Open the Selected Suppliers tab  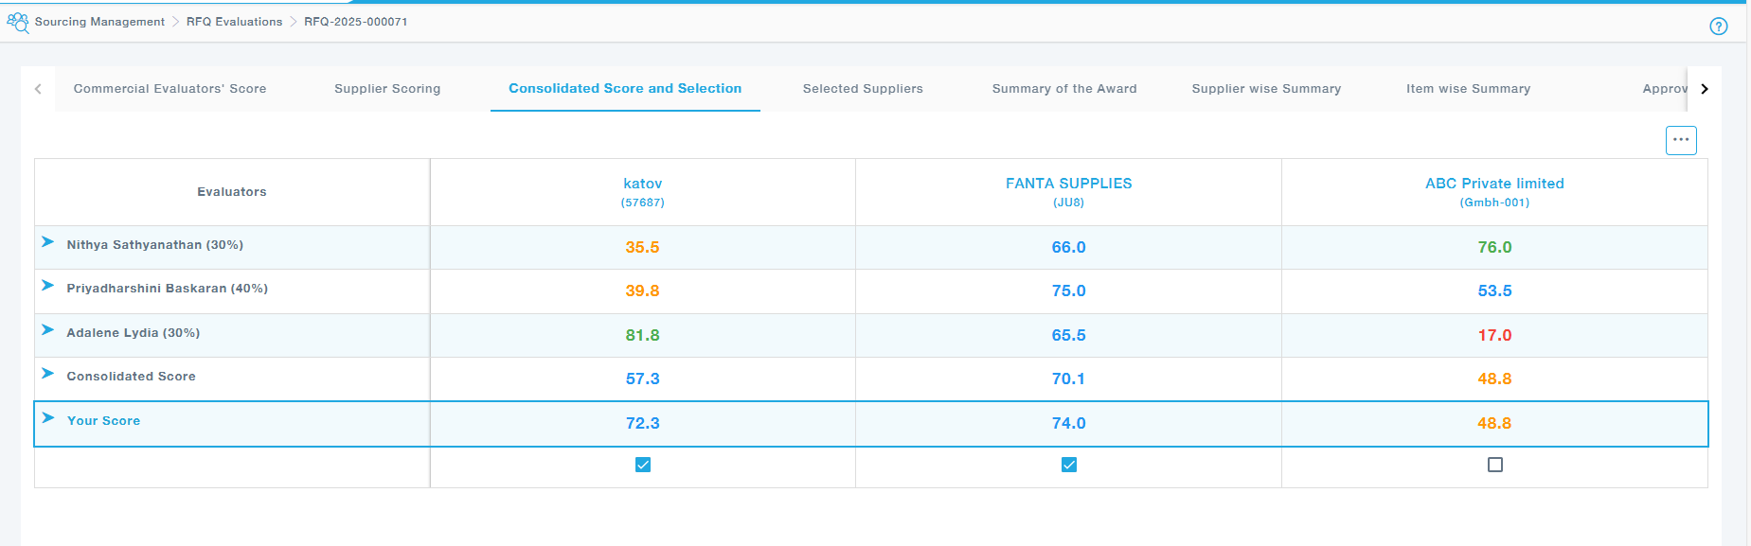click(x=863, y=89)
